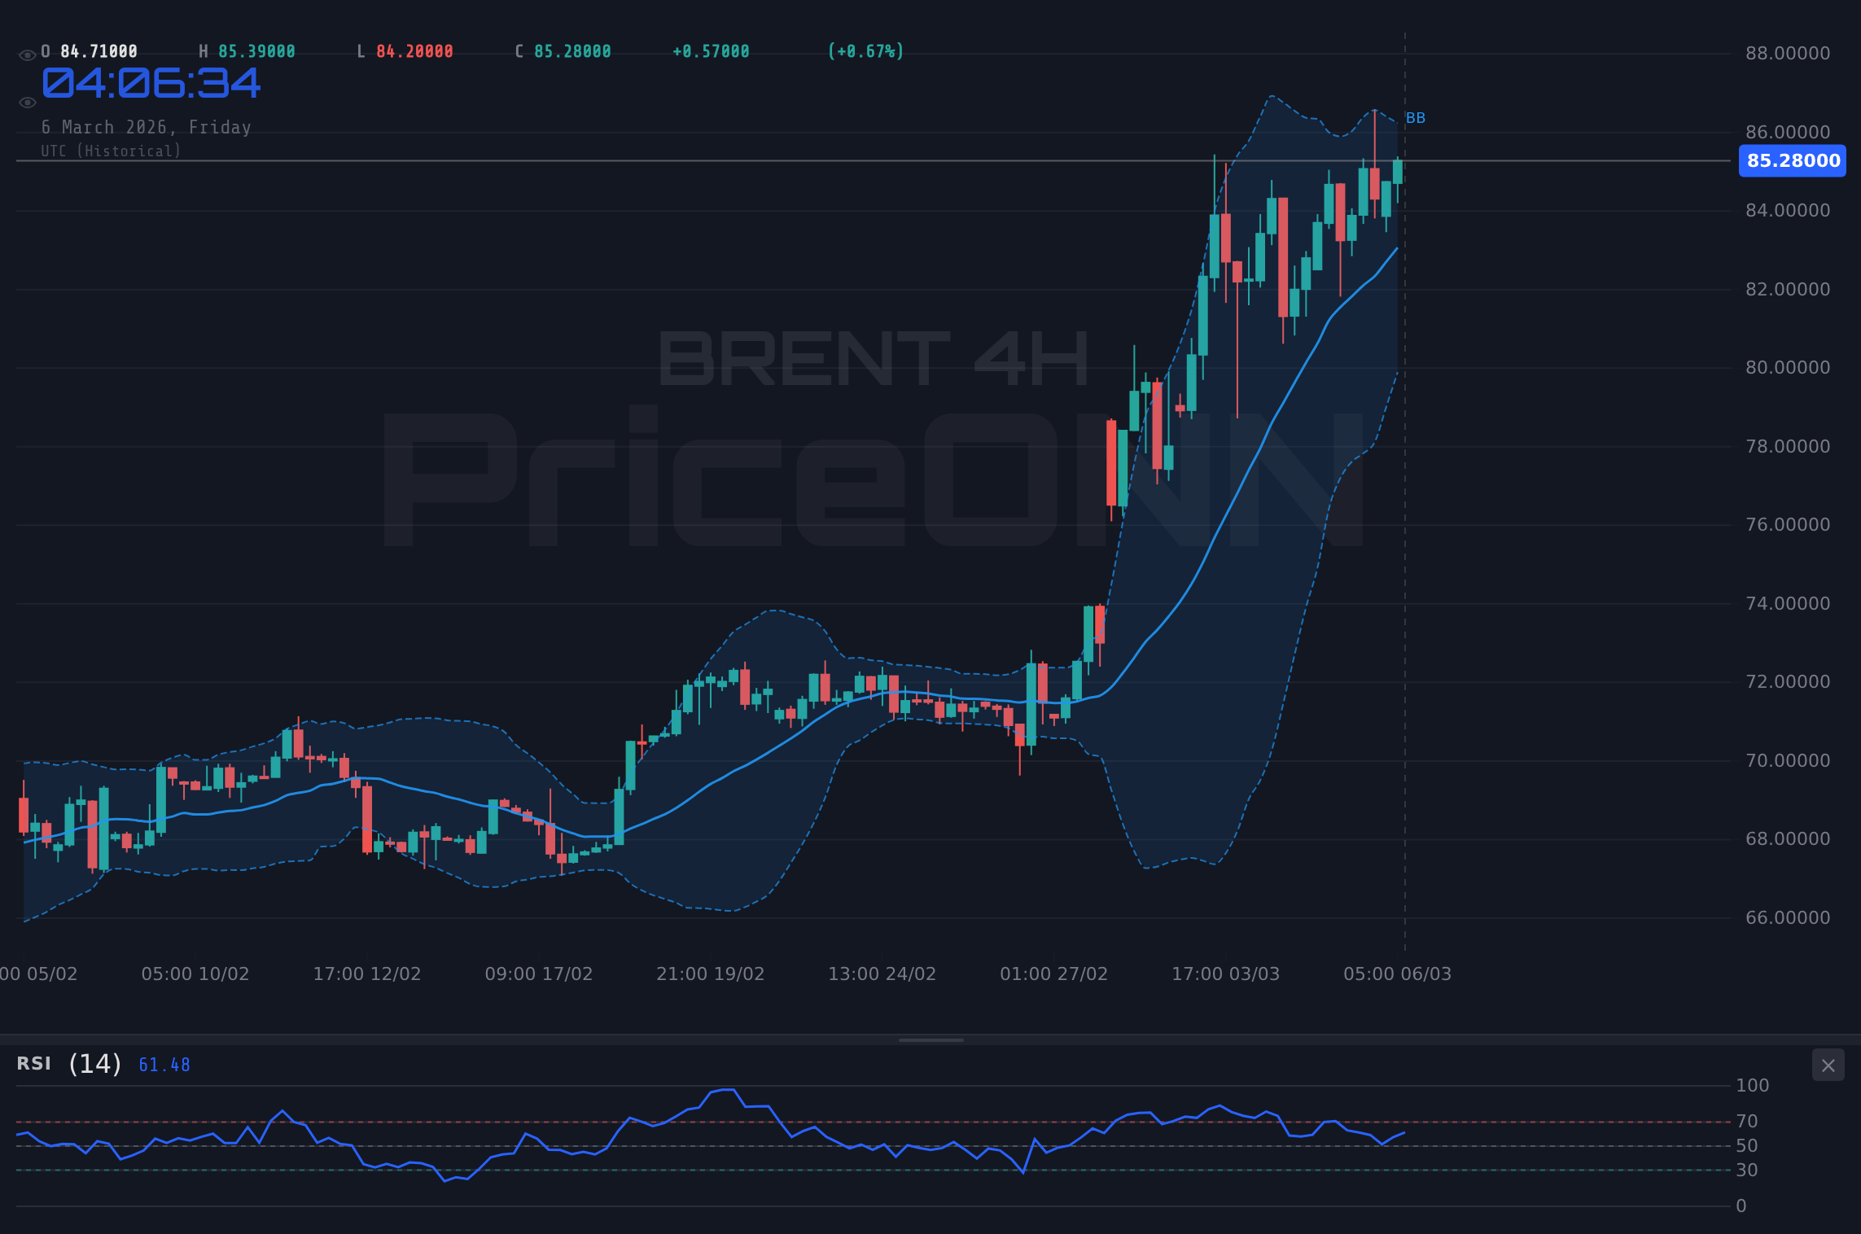Click the 88.00000 price axis label

pyautogui.click(x=1788, y=54)
